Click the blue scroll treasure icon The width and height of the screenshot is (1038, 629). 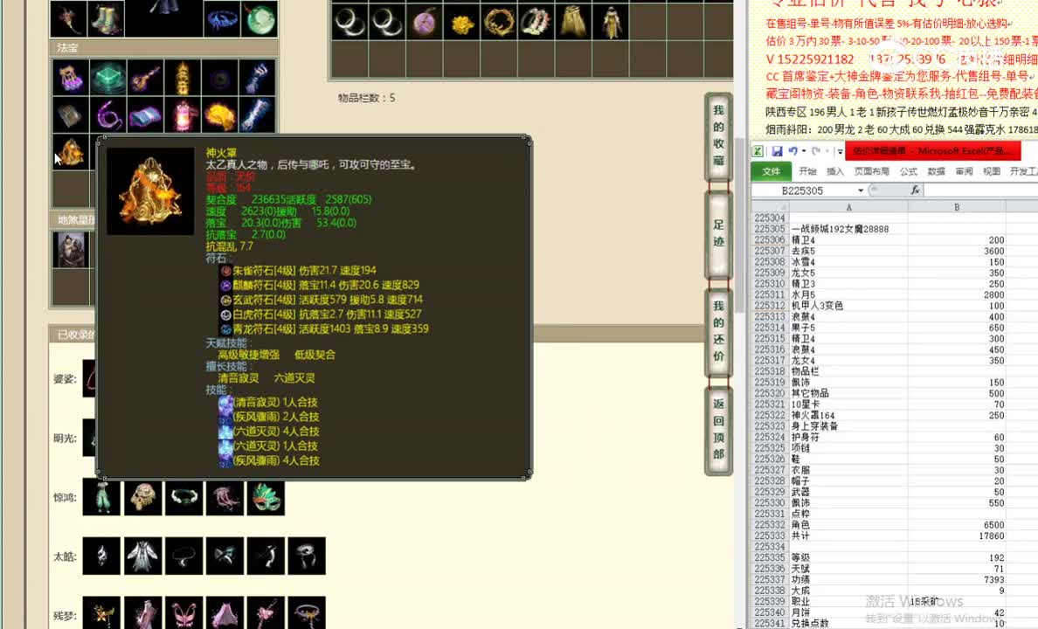click(146, 116)
